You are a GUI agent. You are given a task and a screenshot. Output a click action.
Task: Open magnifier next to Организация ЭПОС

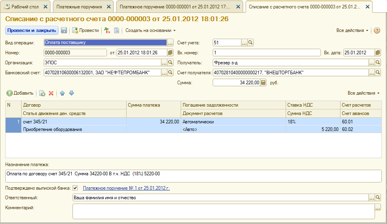(170, 63)
